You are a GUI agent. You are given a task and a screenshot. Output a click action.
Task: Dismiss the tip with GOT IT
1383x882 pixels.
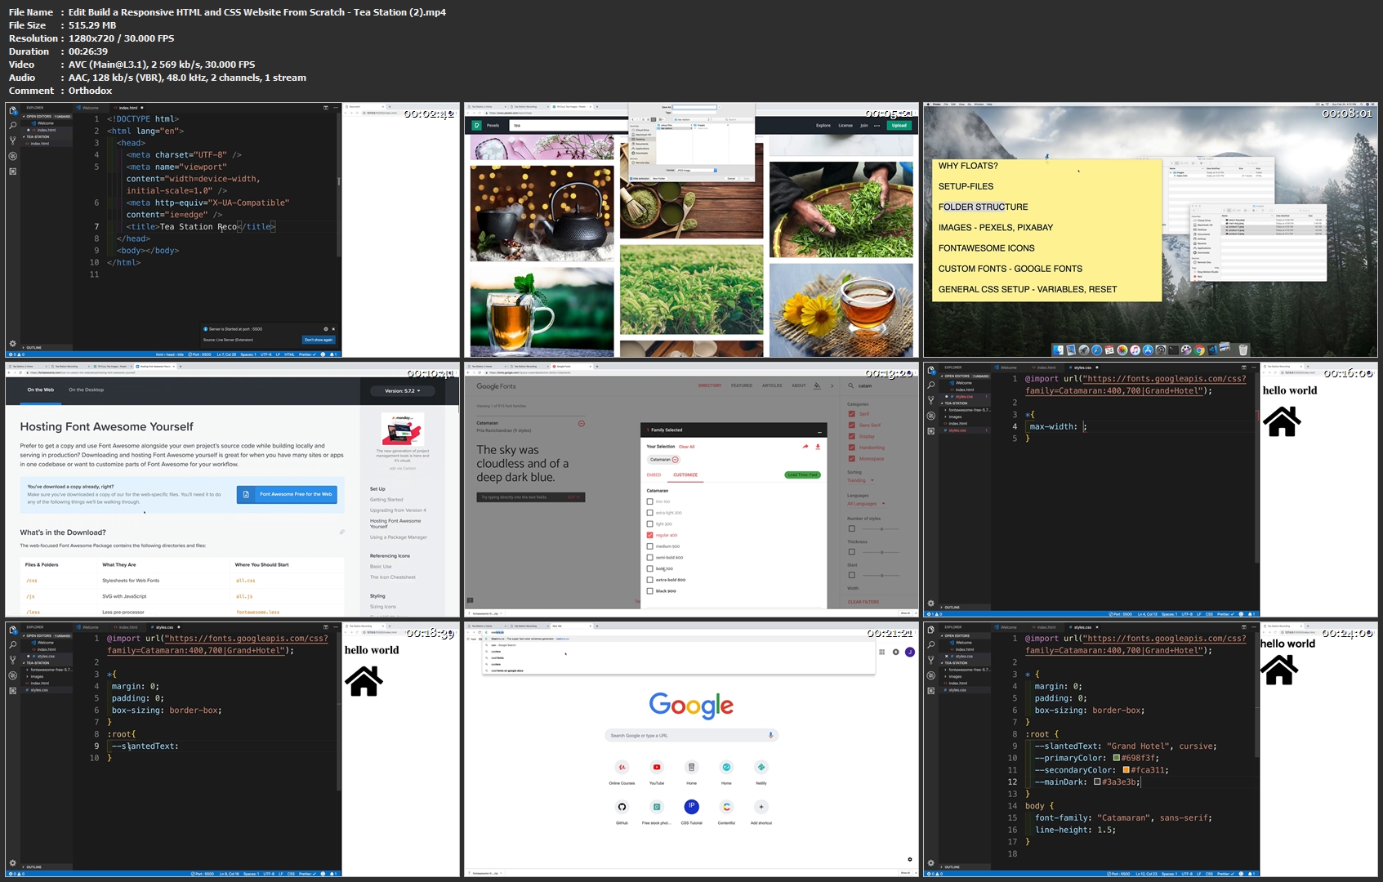click(573, 497)
